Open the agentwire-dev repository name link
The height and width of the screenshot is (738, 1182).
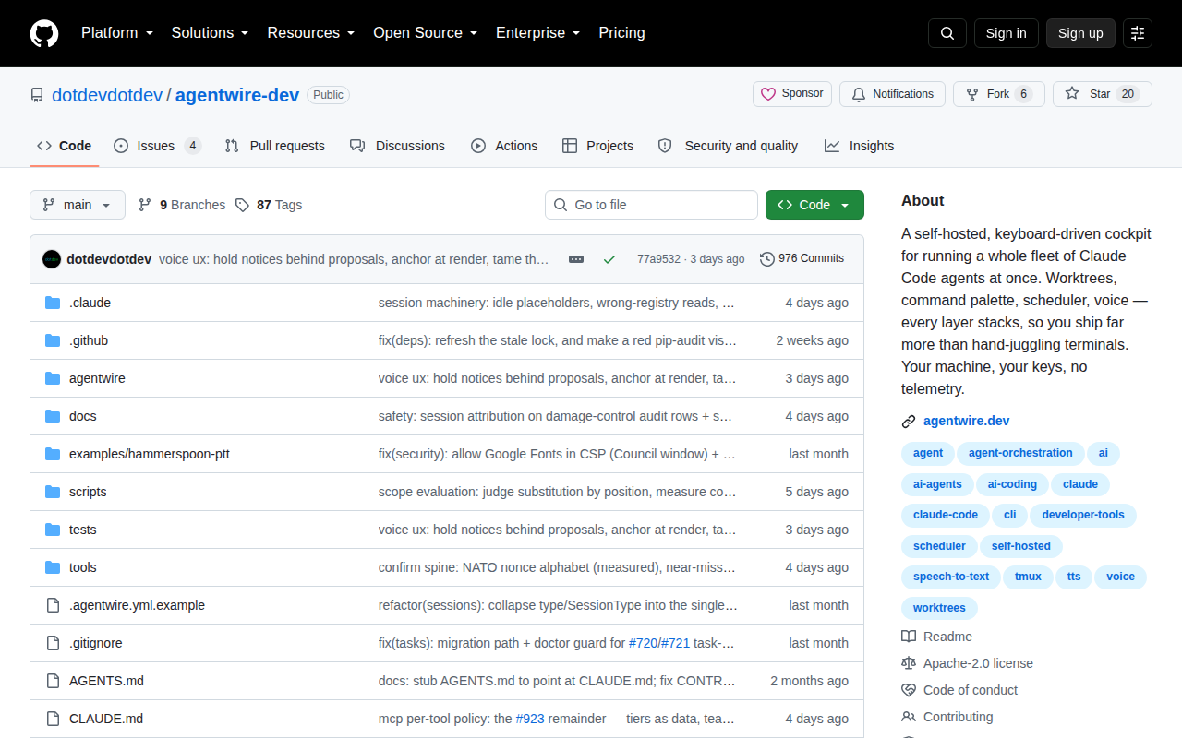click(x=237, y=95)
